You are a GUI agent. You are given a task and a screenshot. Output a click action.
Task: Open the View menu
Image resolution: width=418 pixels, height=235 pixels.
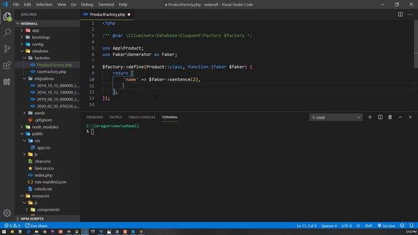point(61,5)
